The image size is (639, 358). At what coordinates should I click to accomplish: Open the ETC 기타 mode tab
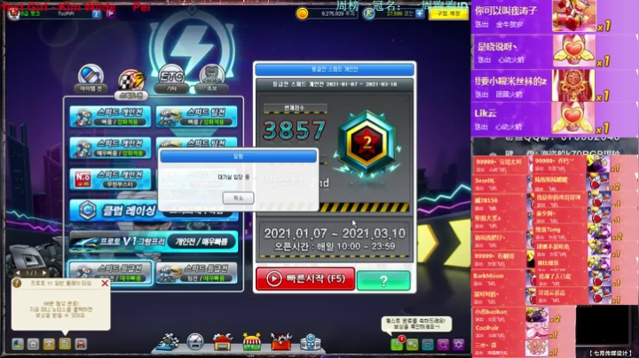pos(171,79)
